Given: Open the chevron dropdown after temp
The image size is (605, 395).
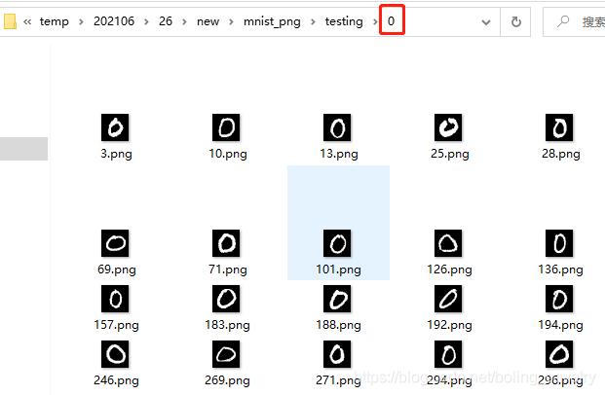Looking at the screenshot, I should pyautogui.click(x=81, y=22).
